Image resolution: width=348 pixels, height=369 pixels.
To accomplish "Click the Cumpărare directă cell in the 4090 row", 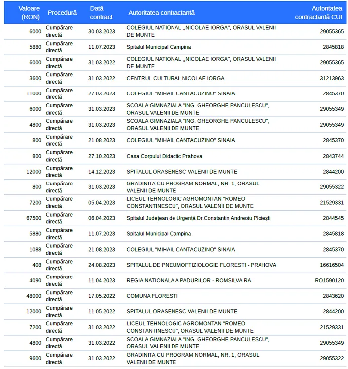I will tap(59, 280).
